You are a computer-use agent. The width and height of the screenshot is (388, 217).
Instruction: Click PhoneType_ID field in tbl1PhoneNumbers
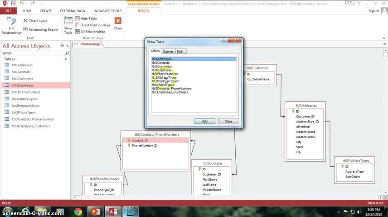(104, 190)
